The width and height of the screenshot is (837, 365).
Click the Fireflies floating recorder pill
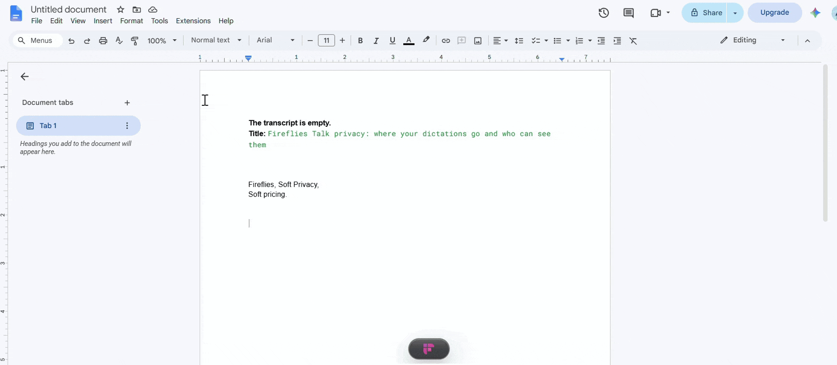[x=429, y=349]
